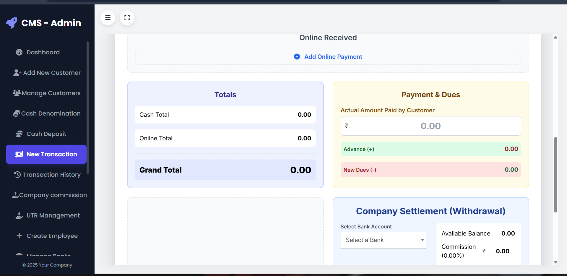The height and width of the screenshot is (276, 567).
Task: Click the CMS rocket logo icon
Action: 12,23
